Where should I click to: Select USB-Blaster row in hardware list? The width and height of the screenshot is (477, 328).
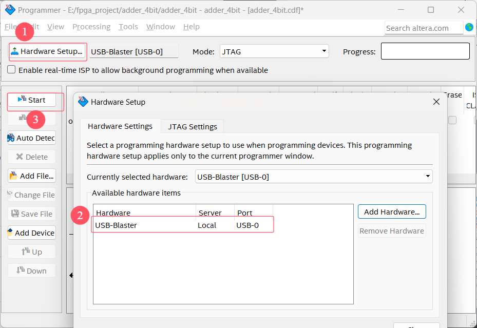[183, 225]
